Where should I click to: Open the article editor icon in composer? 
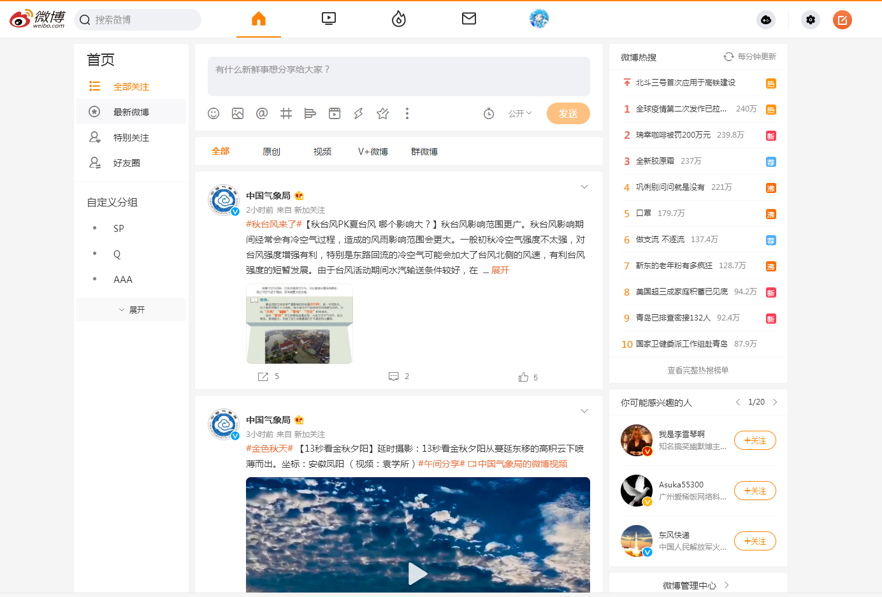click(310, 113)
